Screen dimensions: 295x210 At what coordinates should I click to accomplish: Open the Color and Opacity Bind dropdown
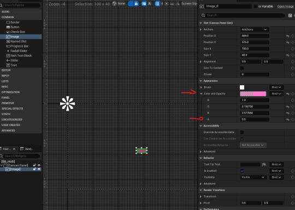[276, 94]
